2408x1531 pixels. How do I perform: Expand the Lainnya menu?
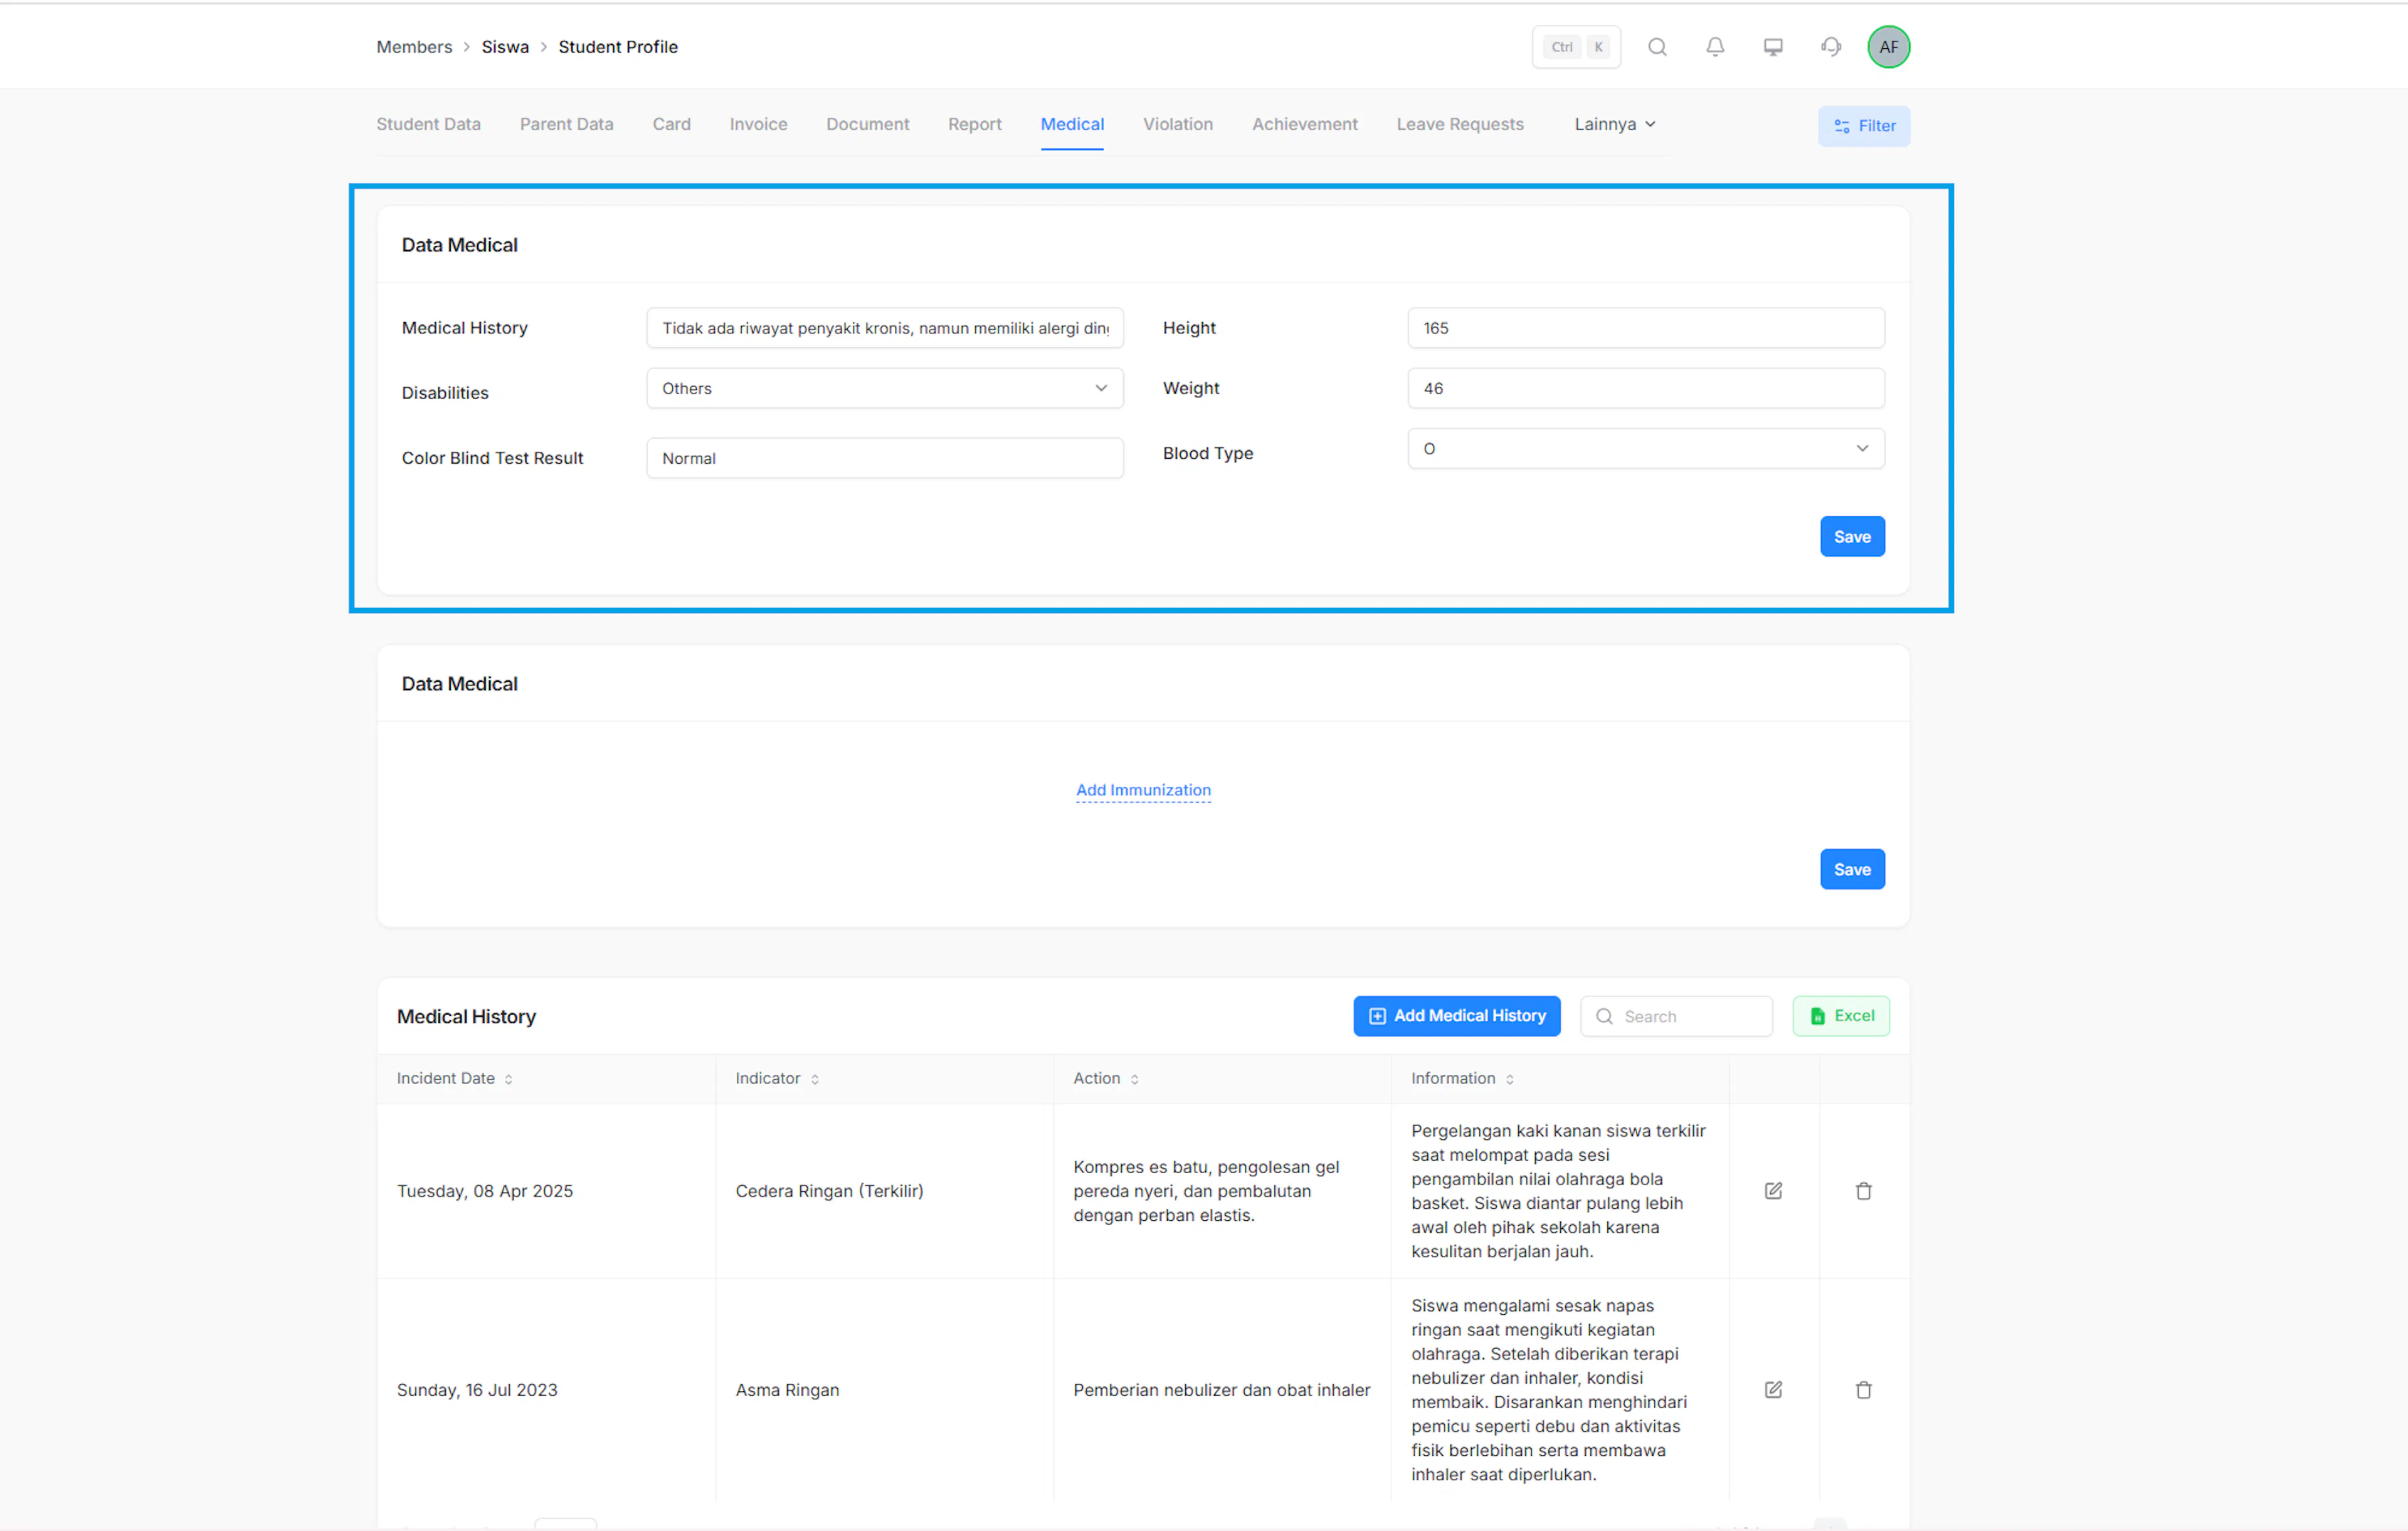click(1615, 124)
